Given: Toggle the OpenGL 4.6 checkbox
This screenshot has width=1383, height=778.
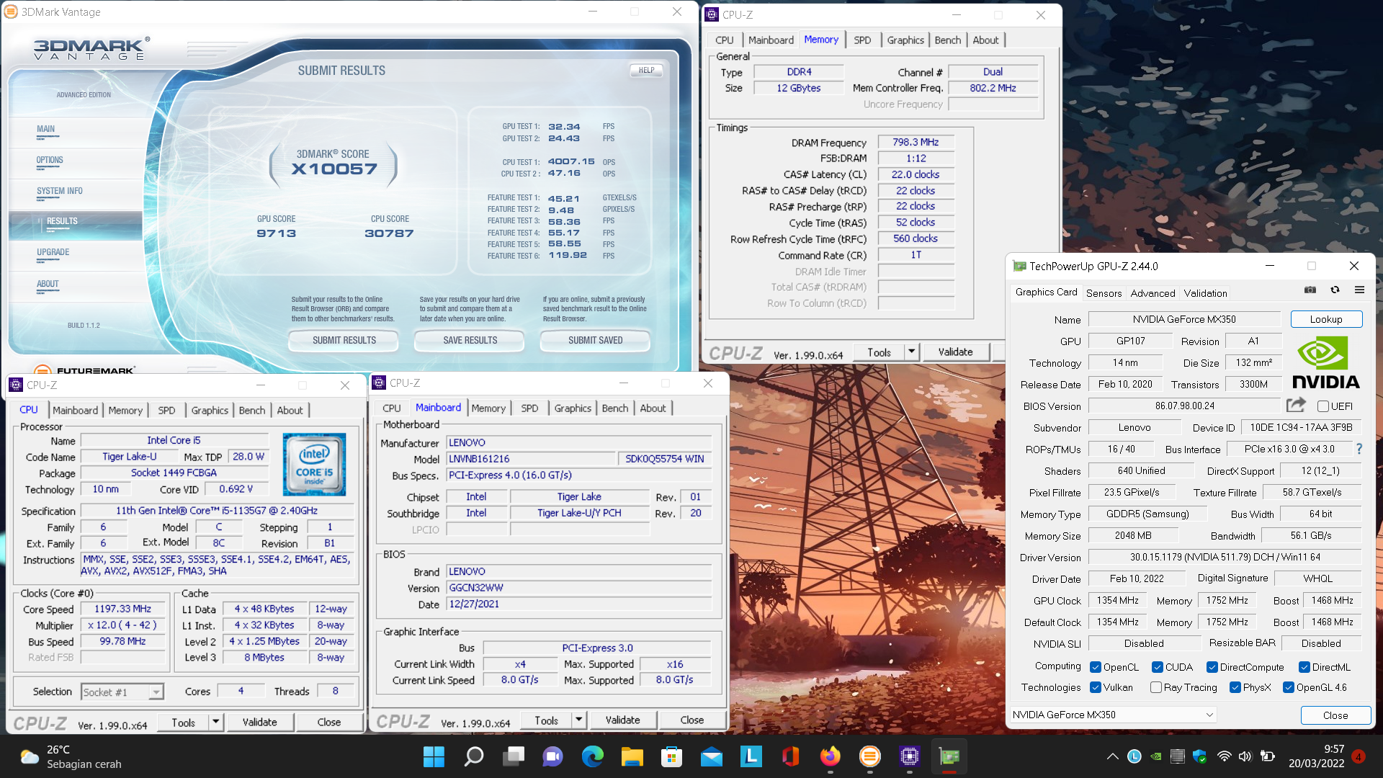Looking at the screenshot, I should click(x=1289, y=687).
